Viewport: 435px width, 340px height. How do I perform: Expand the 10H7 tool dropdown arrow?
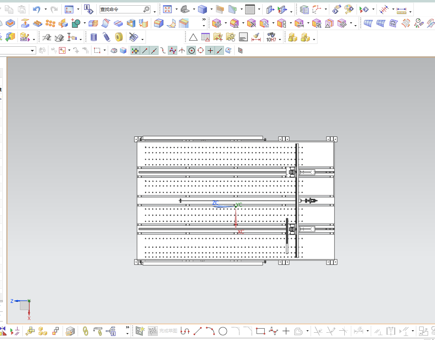click(x=280, y=40)
